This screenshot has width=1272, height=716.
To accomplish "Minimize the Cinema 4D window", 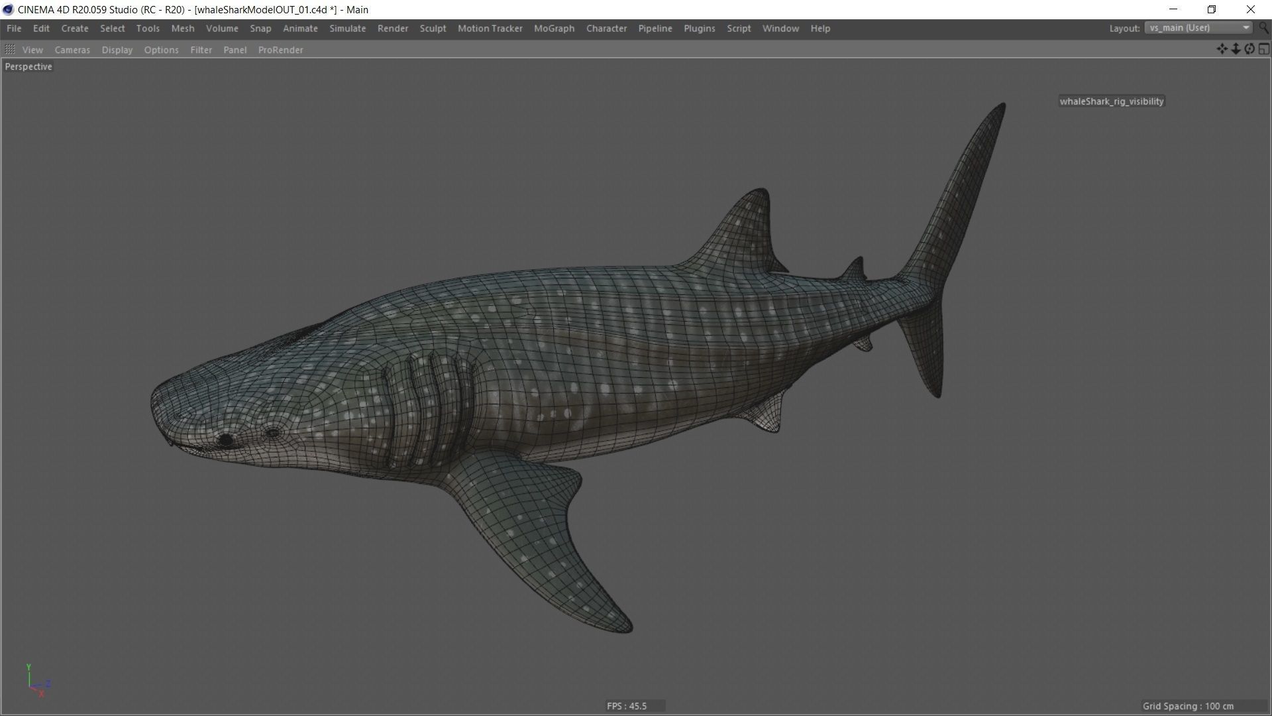I will tap(1173, 9).
